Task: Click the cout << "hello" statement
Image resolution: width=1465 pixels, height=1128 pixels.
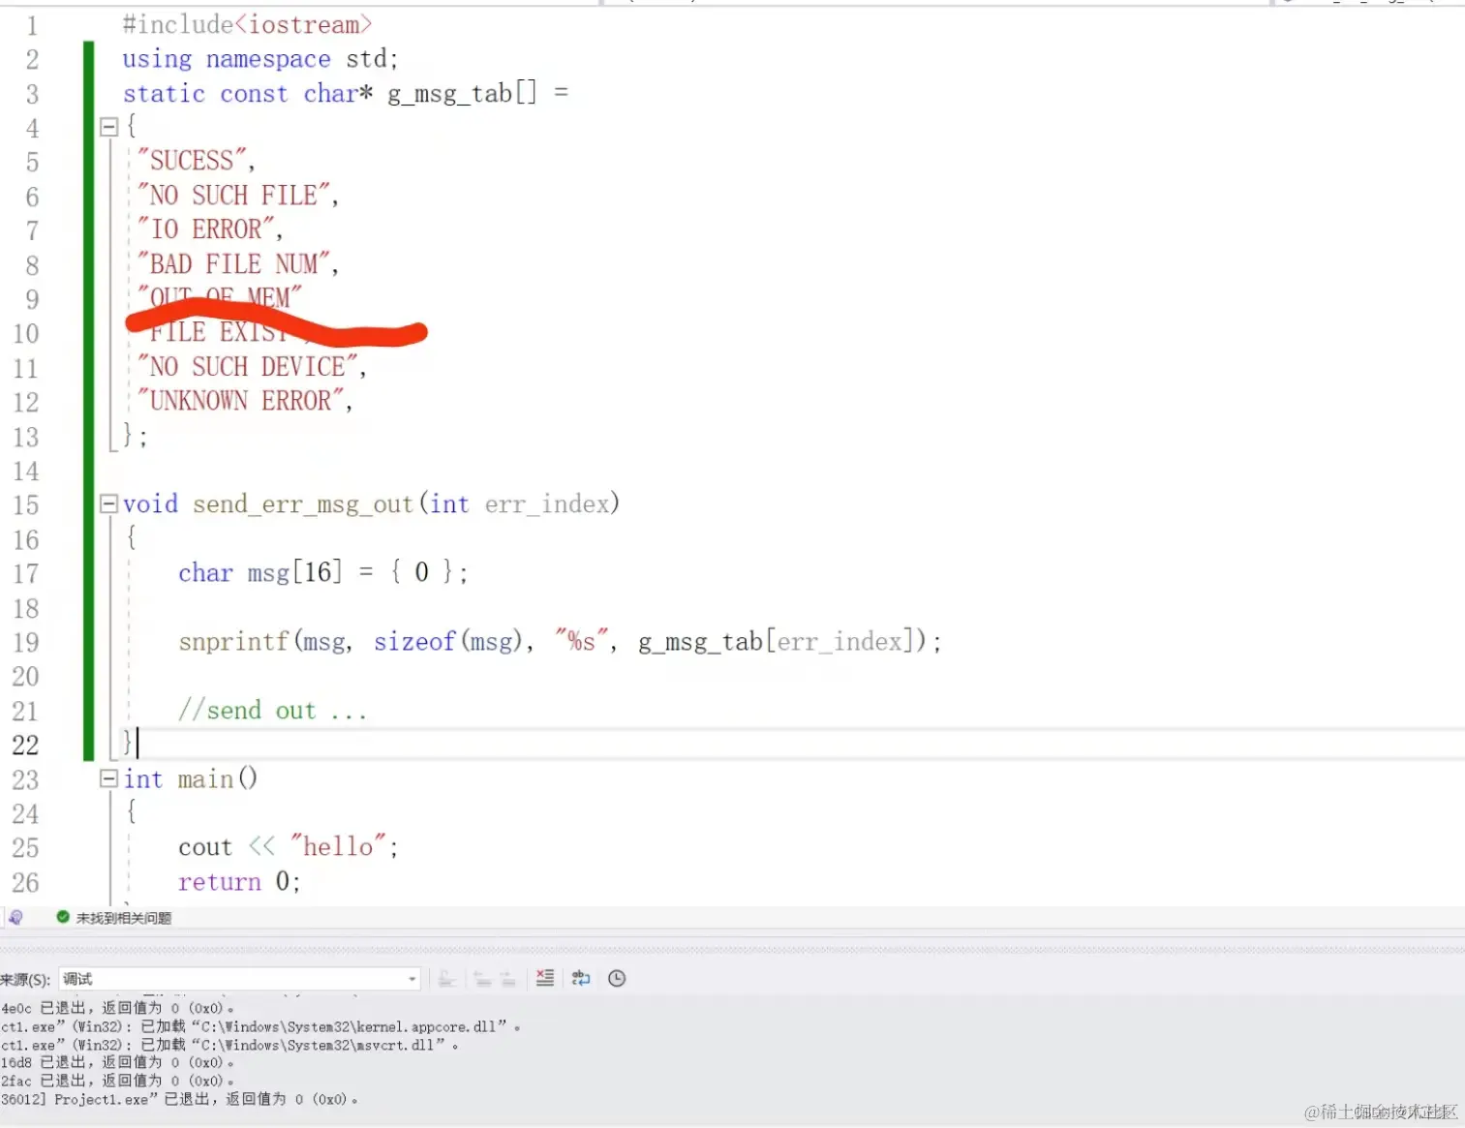Action: click(289, 847)
